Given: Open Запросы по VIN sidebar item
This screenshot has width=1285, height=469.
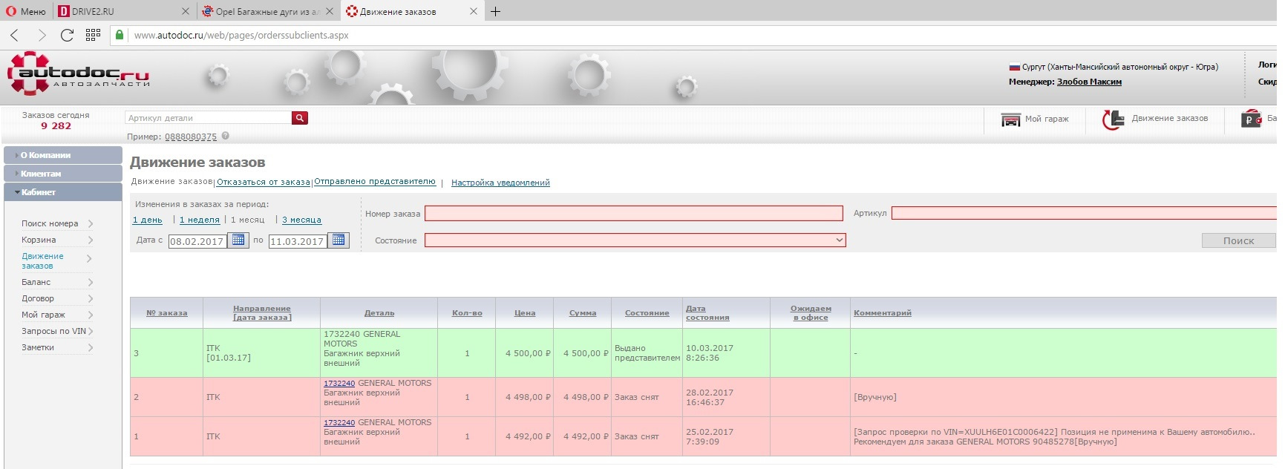Looking at the screenshot, I should pos(57,331).
